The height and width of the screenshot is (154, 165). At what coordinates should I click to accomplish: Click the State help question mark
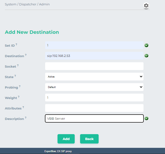tap(15, 76)
